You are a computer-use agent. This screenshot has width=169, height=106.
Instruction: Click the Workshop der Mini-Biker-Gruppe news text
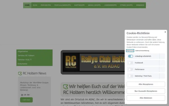(34, 86)
